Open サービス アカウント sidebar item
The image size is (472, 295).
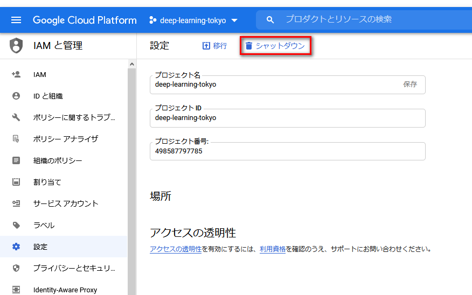[x=64, y=203]
